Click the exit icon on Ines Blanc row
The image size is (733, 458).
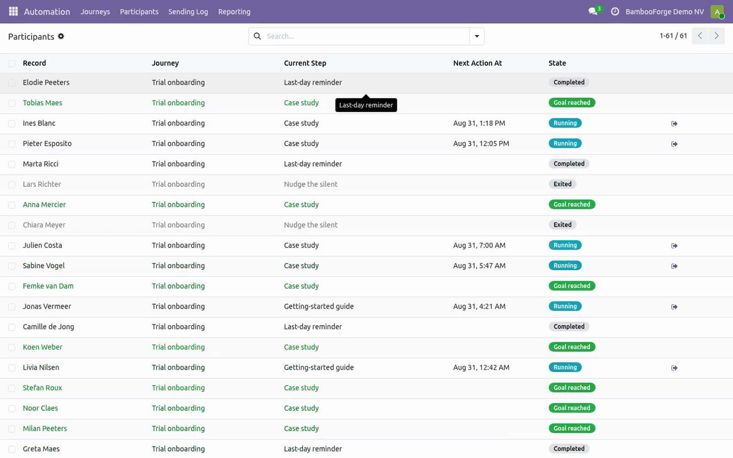click(674, 124)
